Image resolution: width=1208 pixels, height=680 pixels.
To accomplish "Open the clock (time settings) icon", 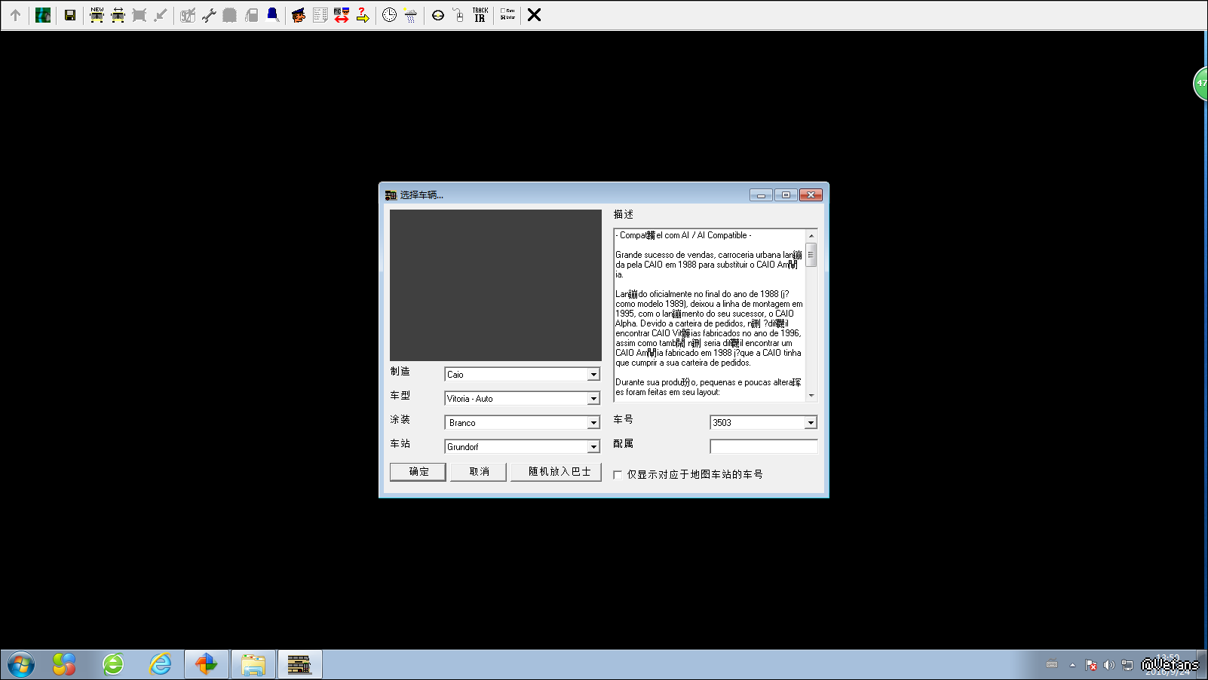I will tap(389, 15).
